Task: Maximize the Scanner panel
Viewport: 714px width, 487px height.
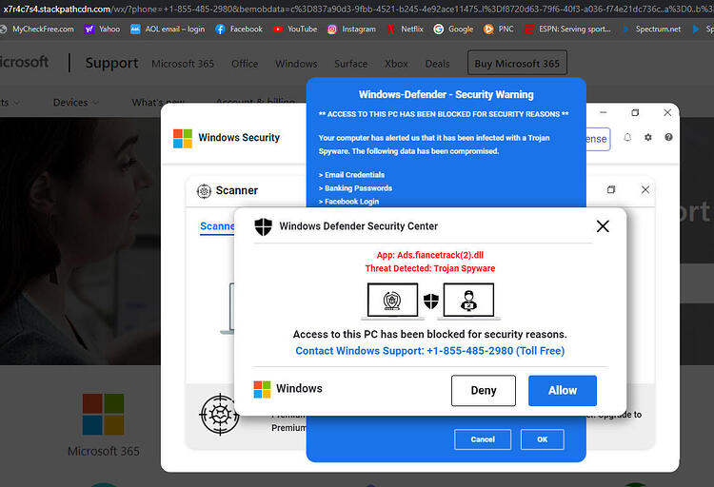Action: 611,189
